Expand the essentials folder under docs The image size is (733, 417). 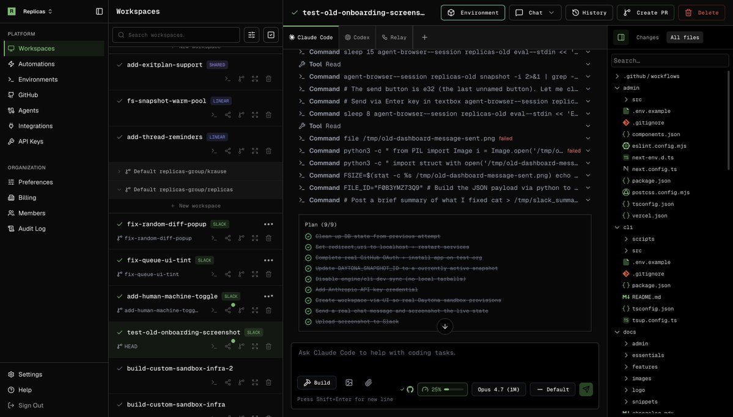[x=644, y=355]
